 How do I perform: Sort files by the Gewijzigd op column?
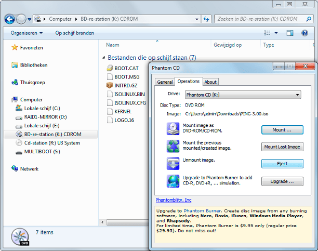(x=228, y=45)
